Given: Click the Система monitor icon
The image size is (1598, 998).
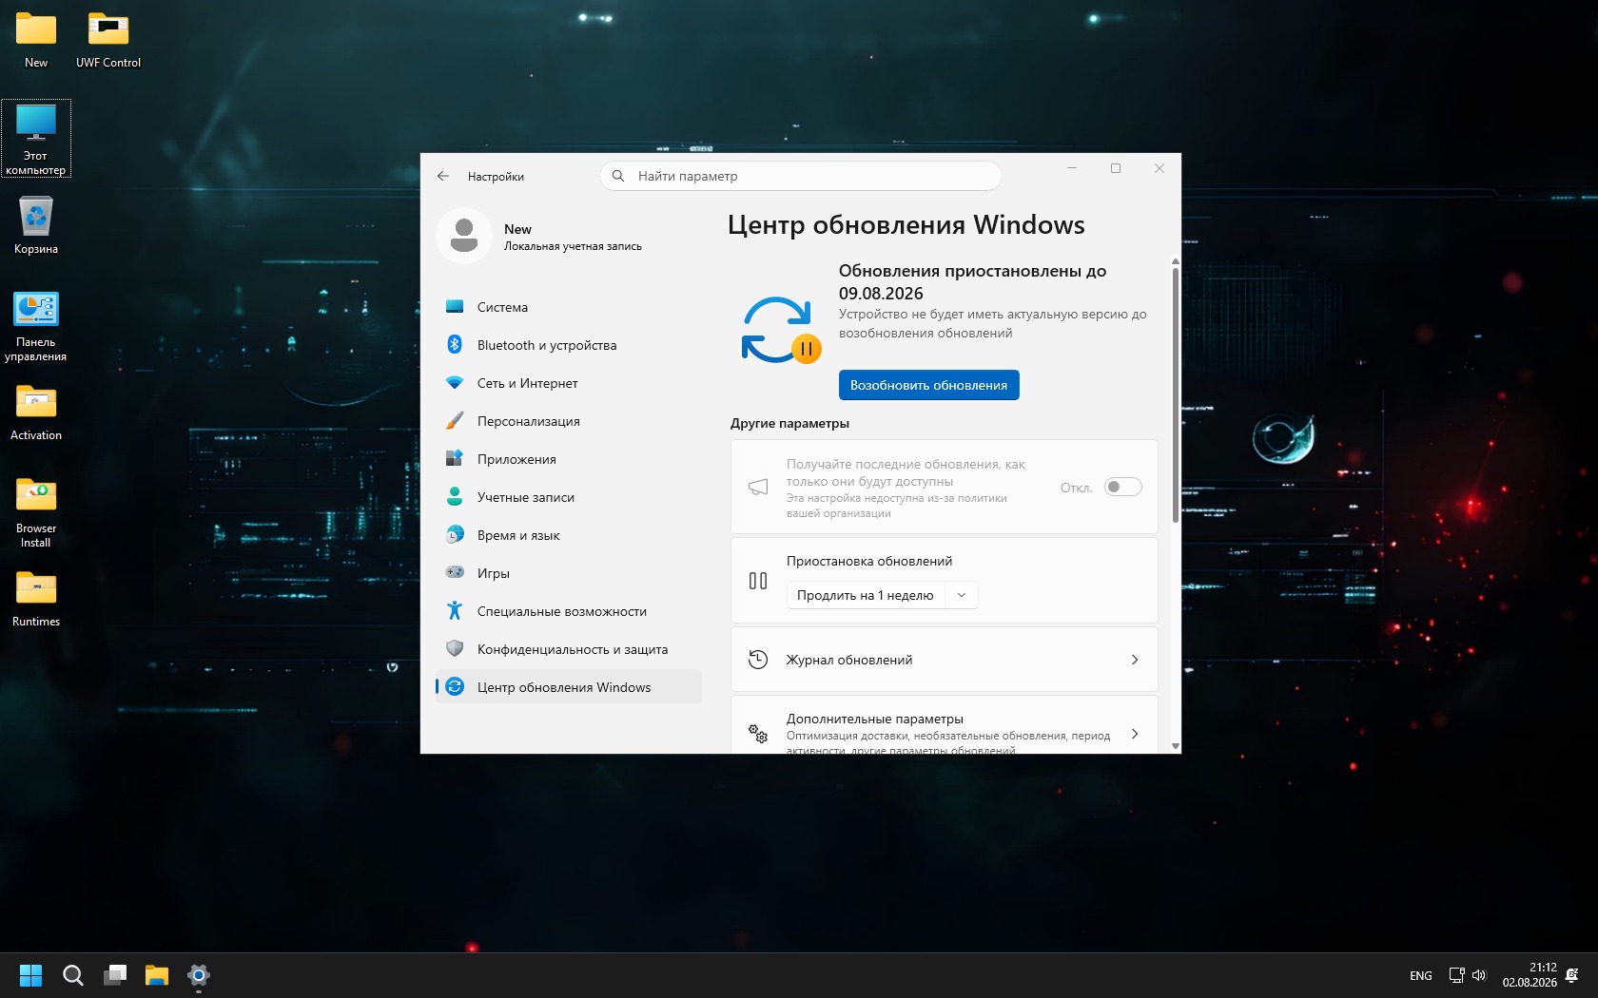Looking at the screenshot, I should click(x=455, y=307).
